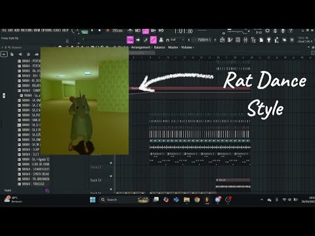
Task: Click the Master breadcrumb label
Action: (x=173, y=47)
